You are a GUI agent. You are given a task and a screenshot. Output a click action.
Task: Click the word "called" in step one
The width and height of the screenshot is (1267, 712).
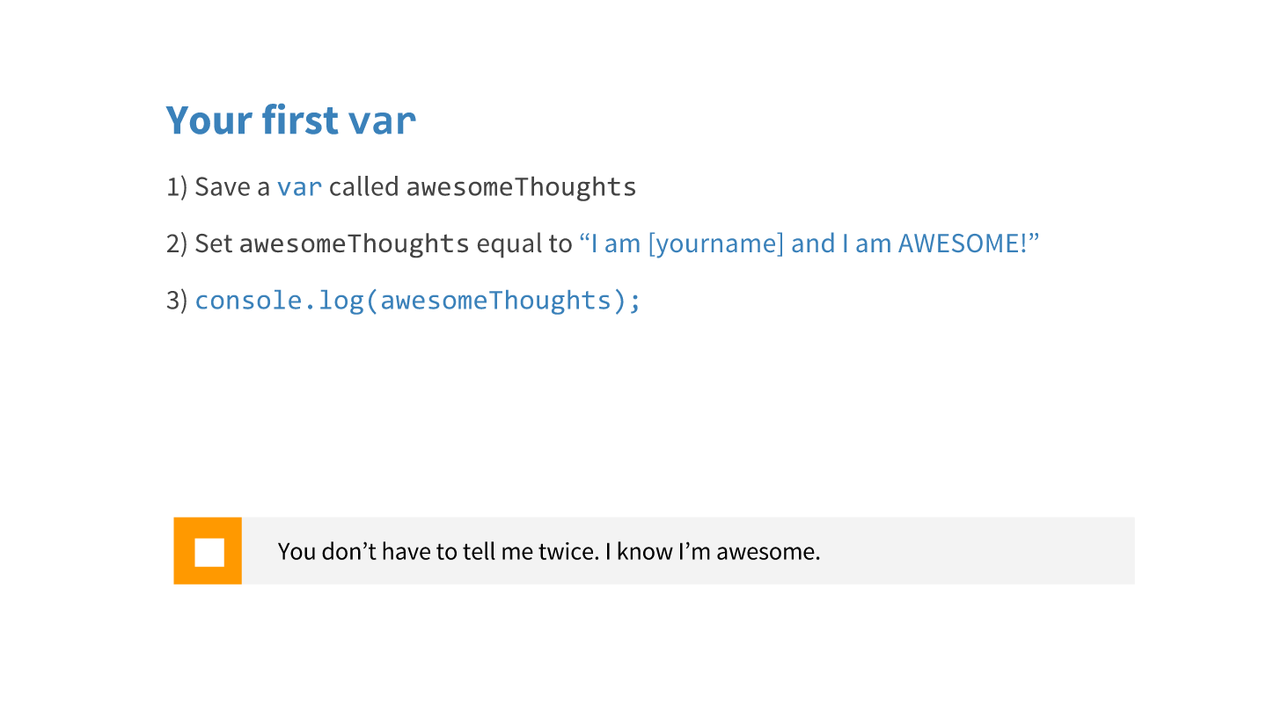363,187
